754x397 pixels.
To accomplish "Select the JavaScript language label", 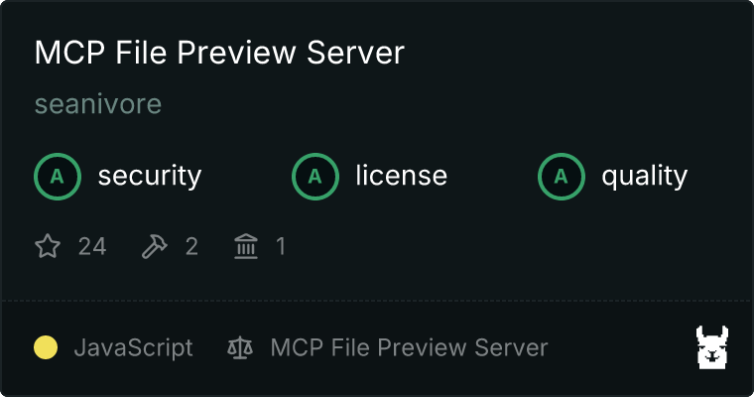I will [x=133, y=347].
